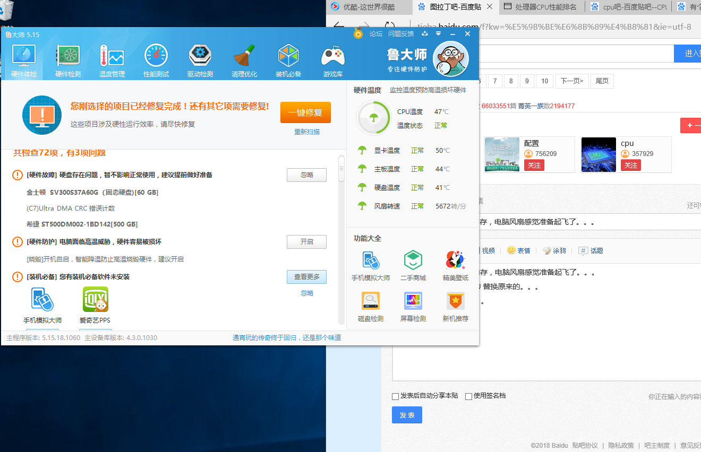
Task: Open the cpu forum thumbnail image
Action: pos(599,154)
